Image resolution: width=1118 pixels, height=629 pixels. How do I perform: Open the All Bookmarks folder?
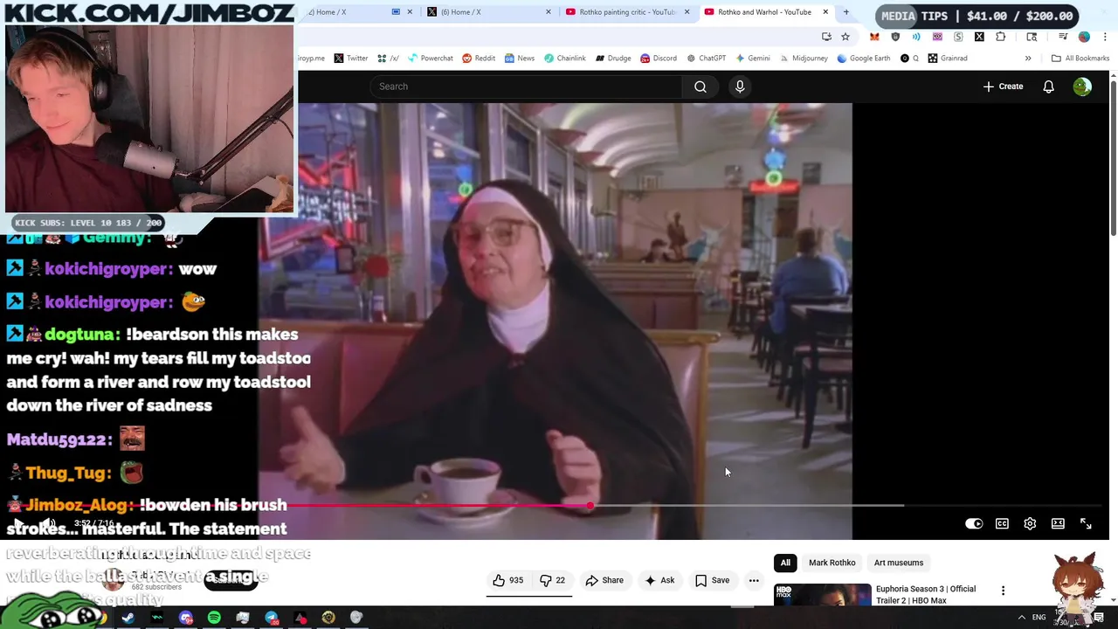(x=1080, y=59)
